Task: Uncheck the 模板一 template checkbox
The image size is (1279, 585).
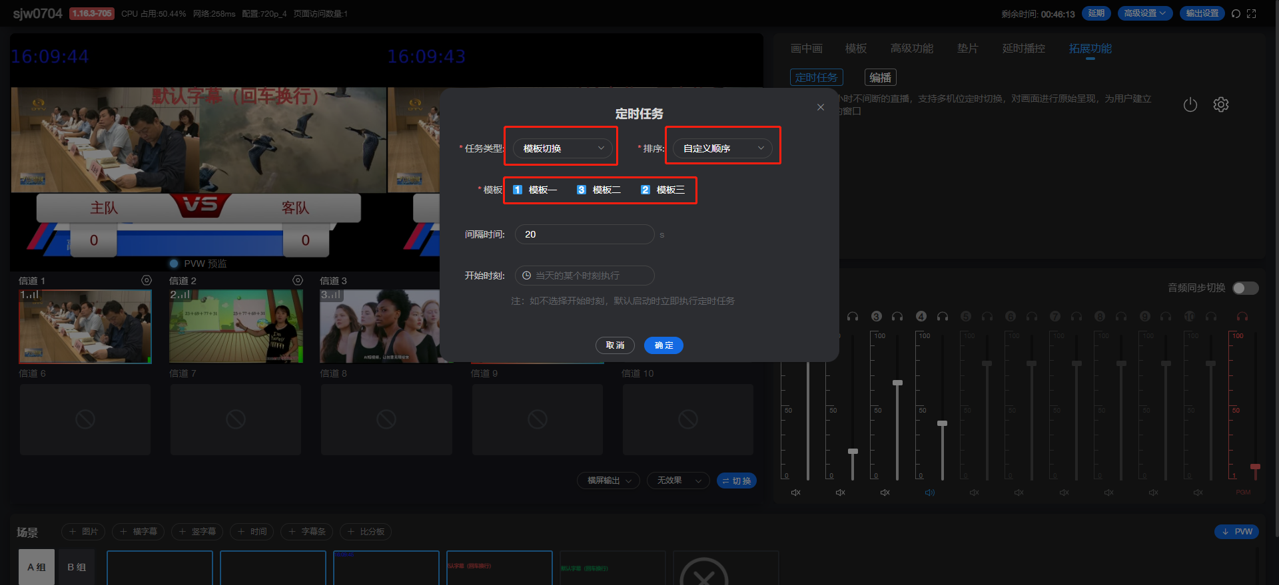Action: click(x=518, y=190)
